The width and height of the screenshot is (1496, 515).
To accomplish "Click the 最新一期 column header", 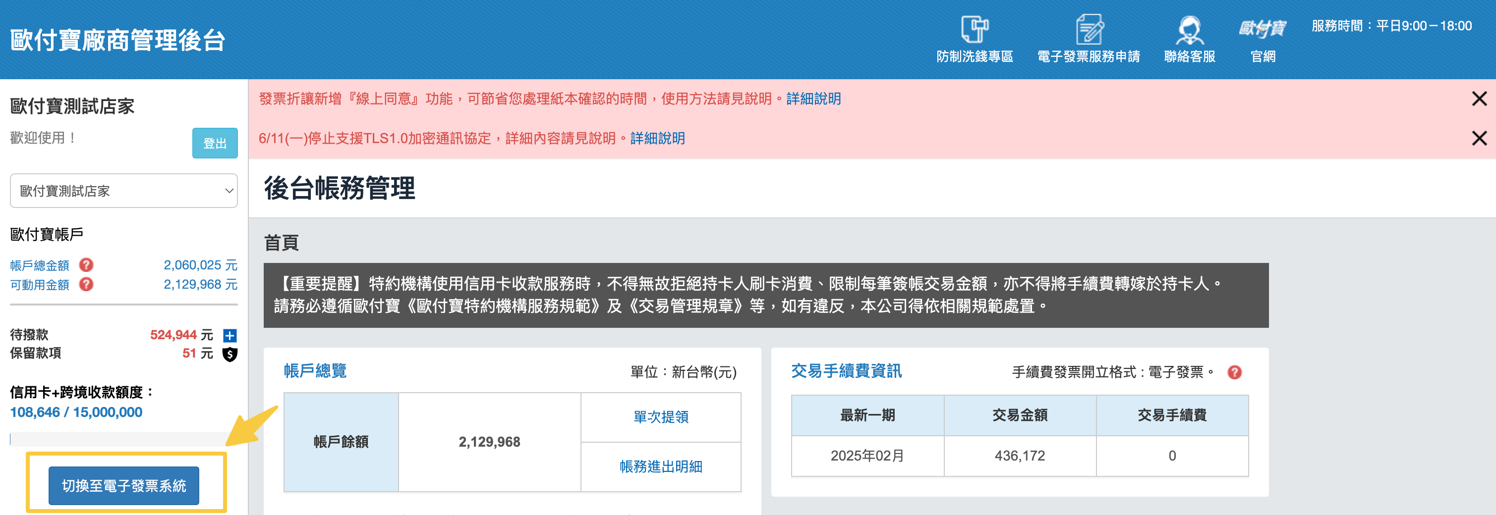I will click(867, 415).
